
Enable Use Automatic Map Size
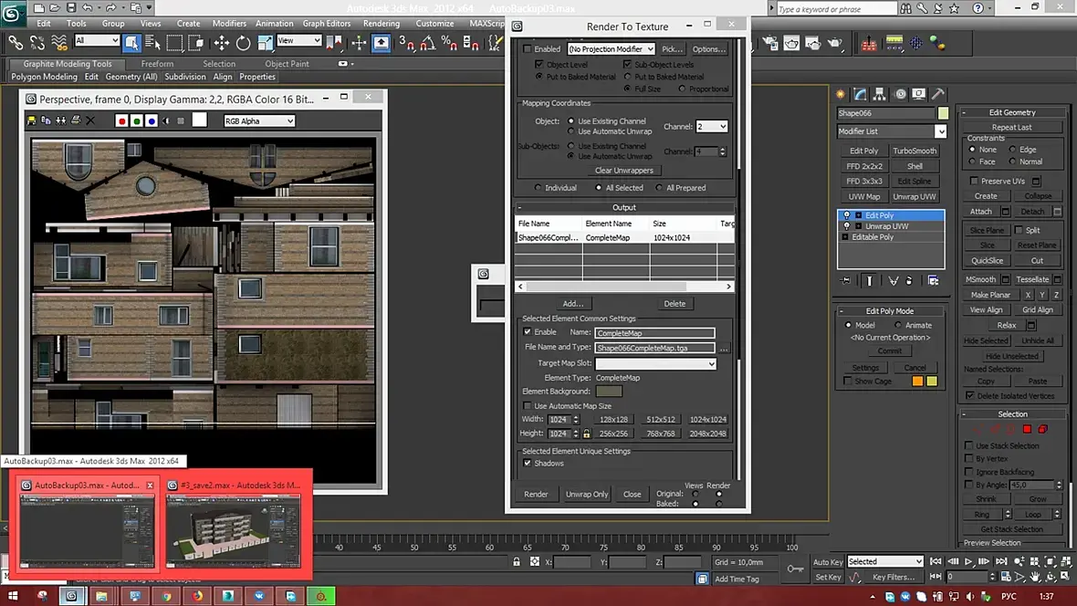(x=528, y=405)
